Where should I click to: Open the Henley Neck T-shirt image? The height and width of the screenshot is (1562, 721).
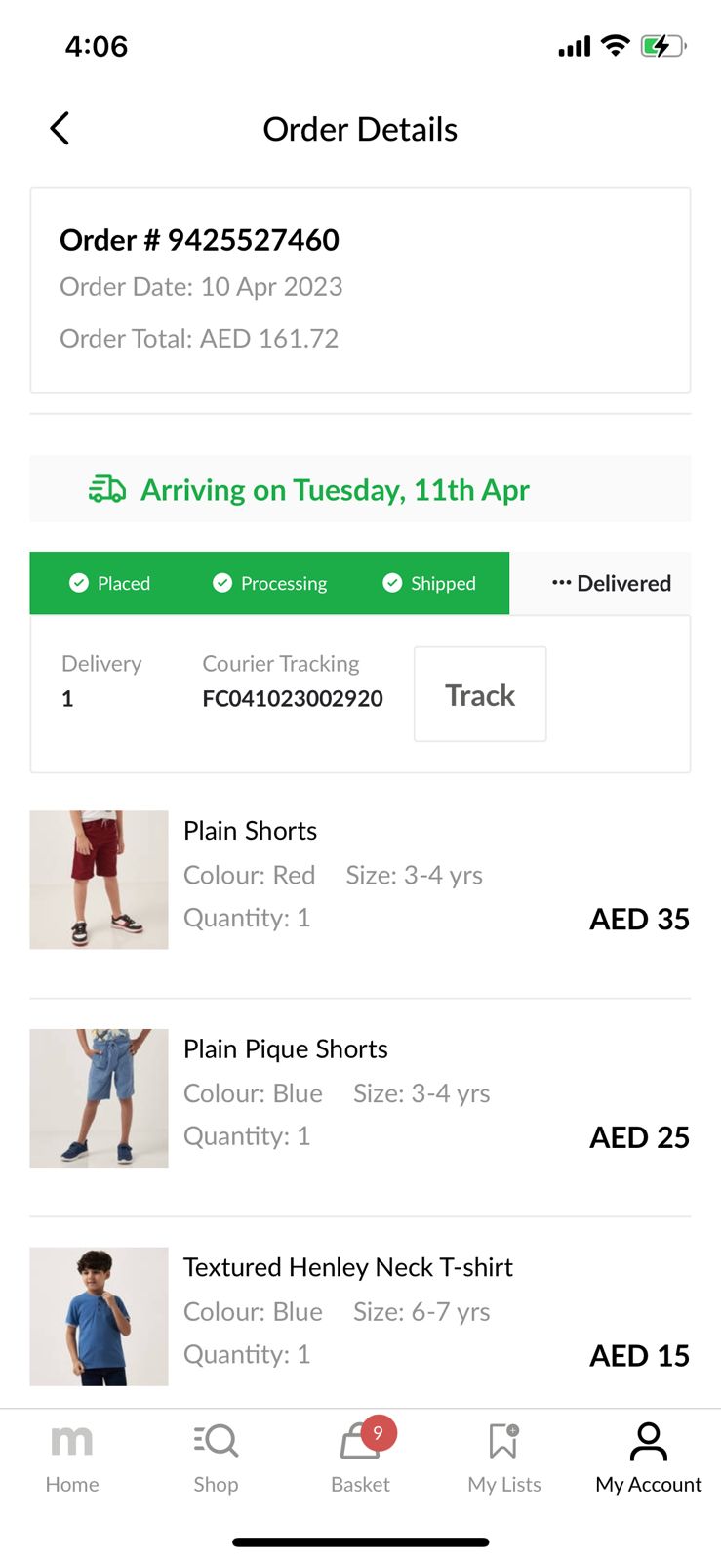coord(99,1316)
